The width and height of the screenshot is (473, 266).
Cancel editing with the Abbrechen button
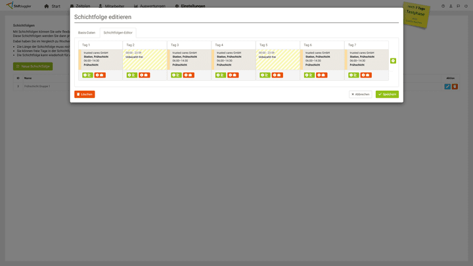click(x=360, y=95)
